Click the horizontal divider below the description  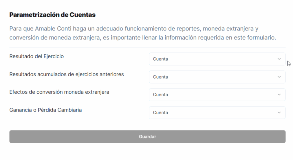147,47
